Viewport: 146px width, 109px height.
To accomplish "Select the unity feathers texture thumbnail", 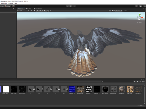I will [x=139, y=89].
